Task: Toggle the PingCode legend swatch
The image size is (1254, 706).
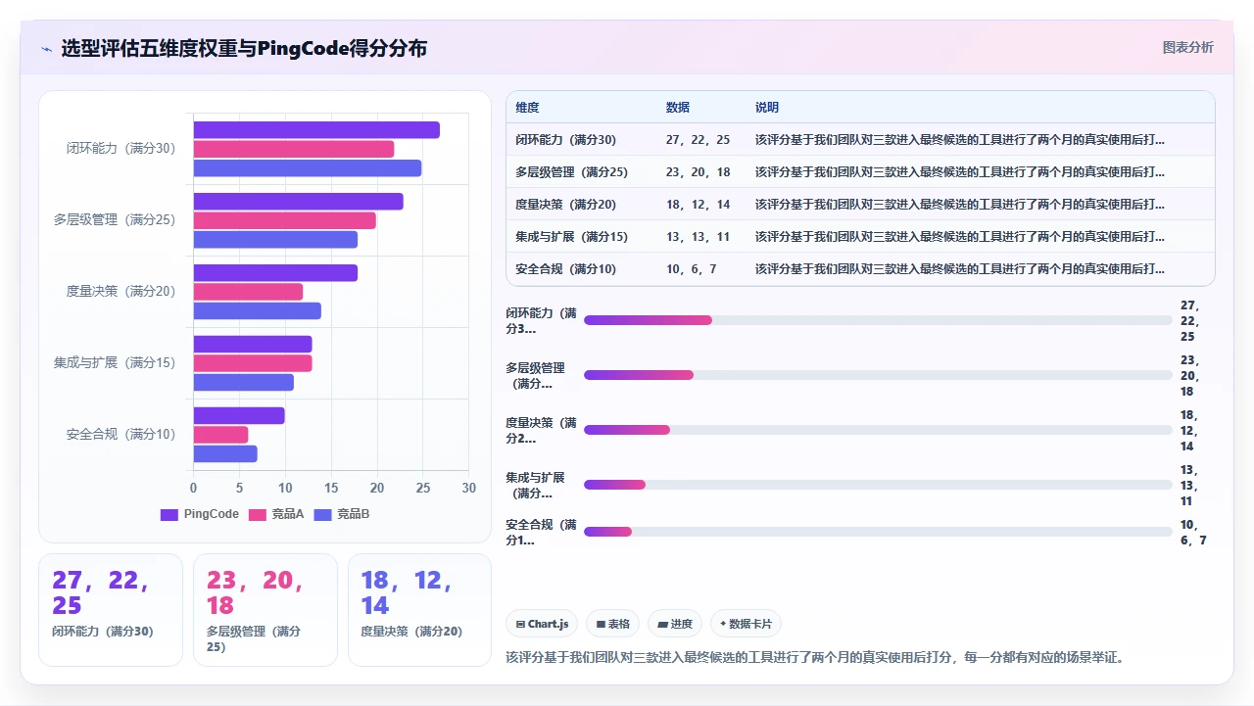Action: [169, 514]
